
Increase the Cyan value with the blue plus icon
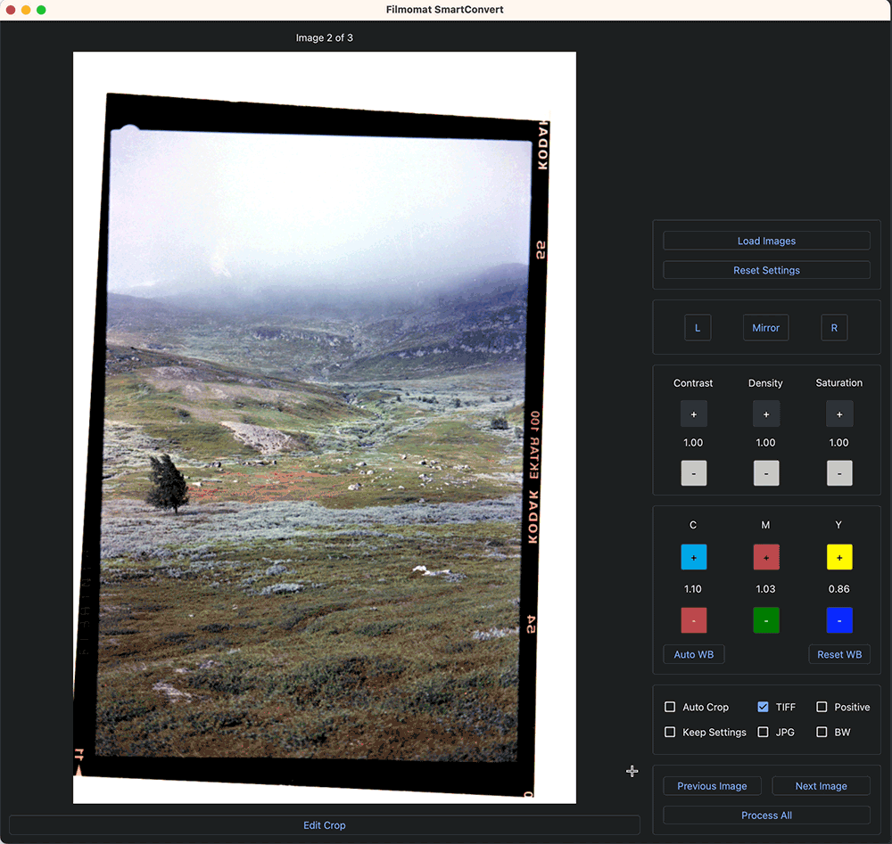point(693,557)
